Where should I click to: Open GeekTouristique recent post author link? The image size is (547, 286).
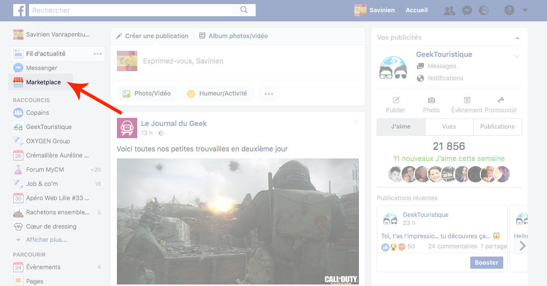[426, 215]
